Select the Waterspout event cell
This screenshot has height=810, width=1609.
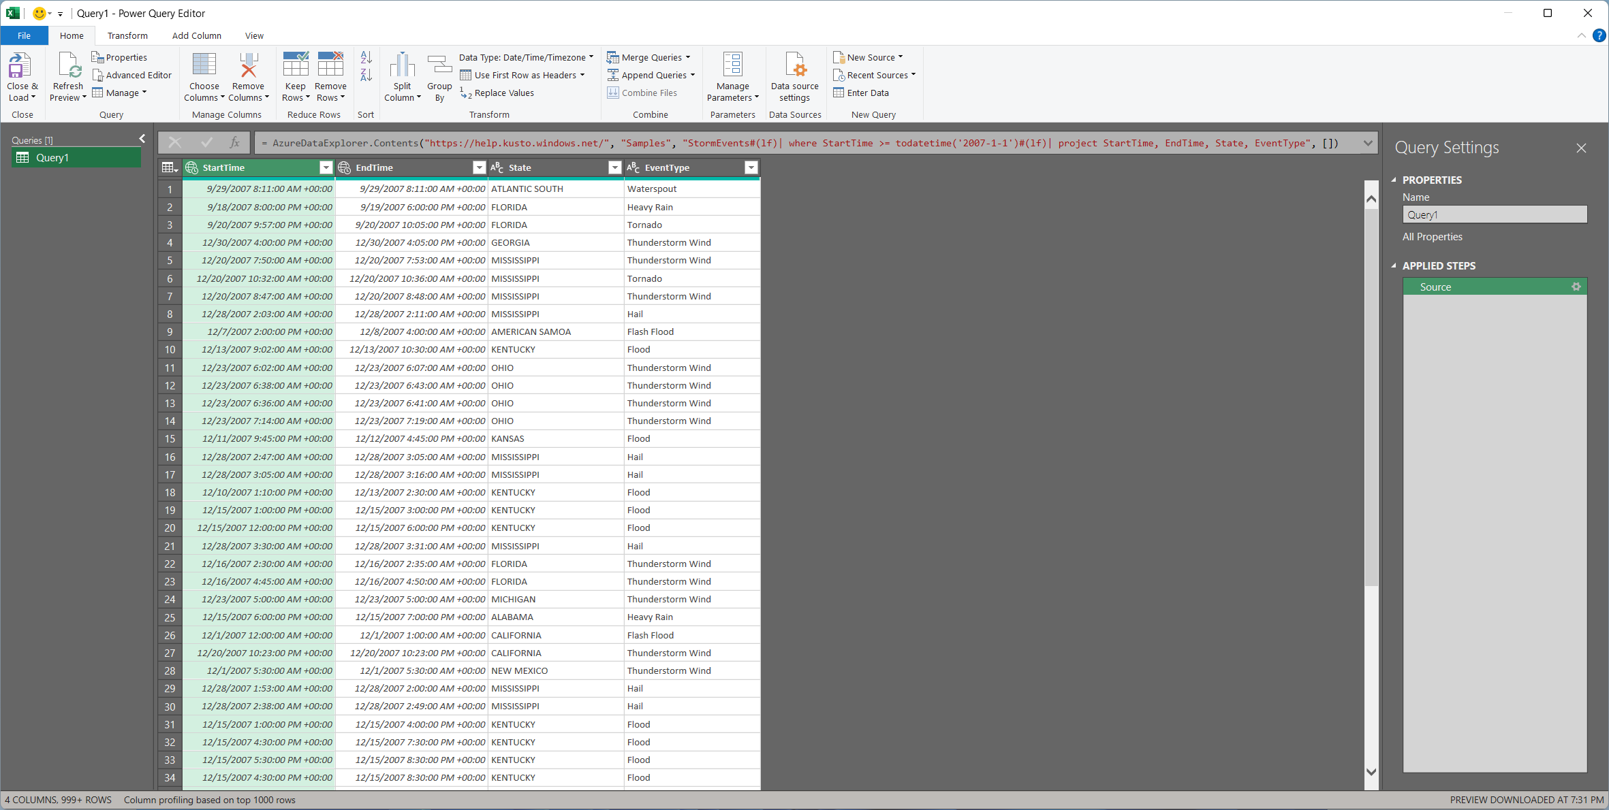click(692, 189)
